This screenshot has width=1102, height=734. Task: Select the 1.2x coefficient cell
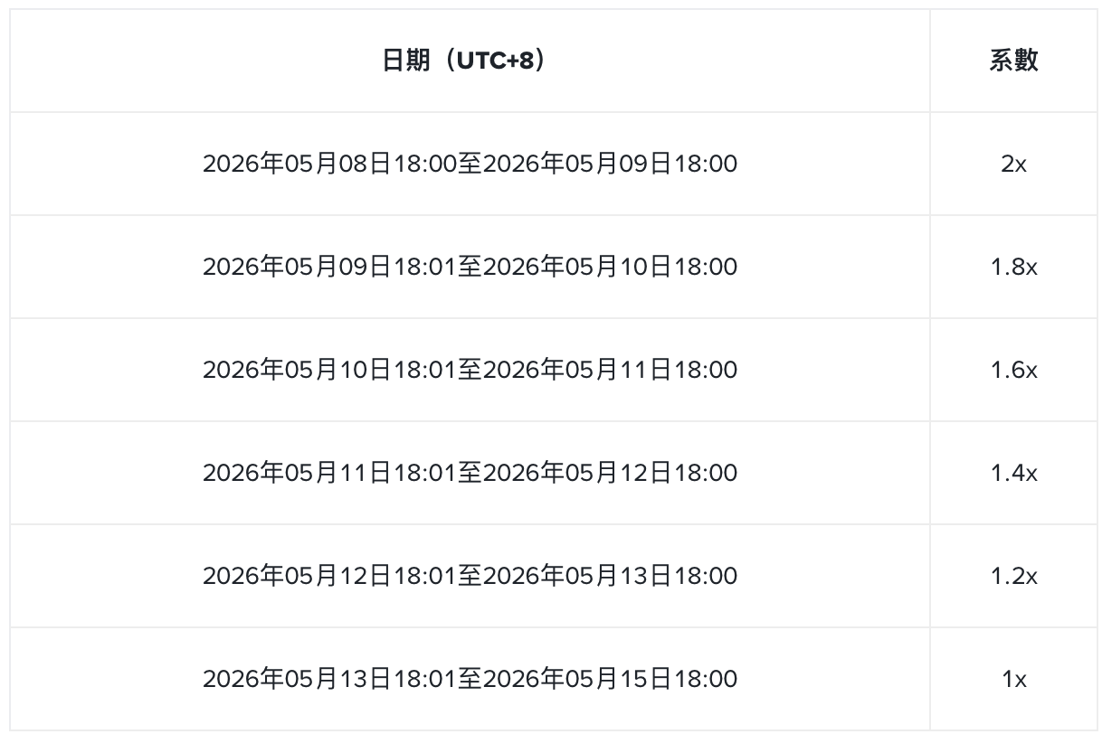tap(1013, 576)
